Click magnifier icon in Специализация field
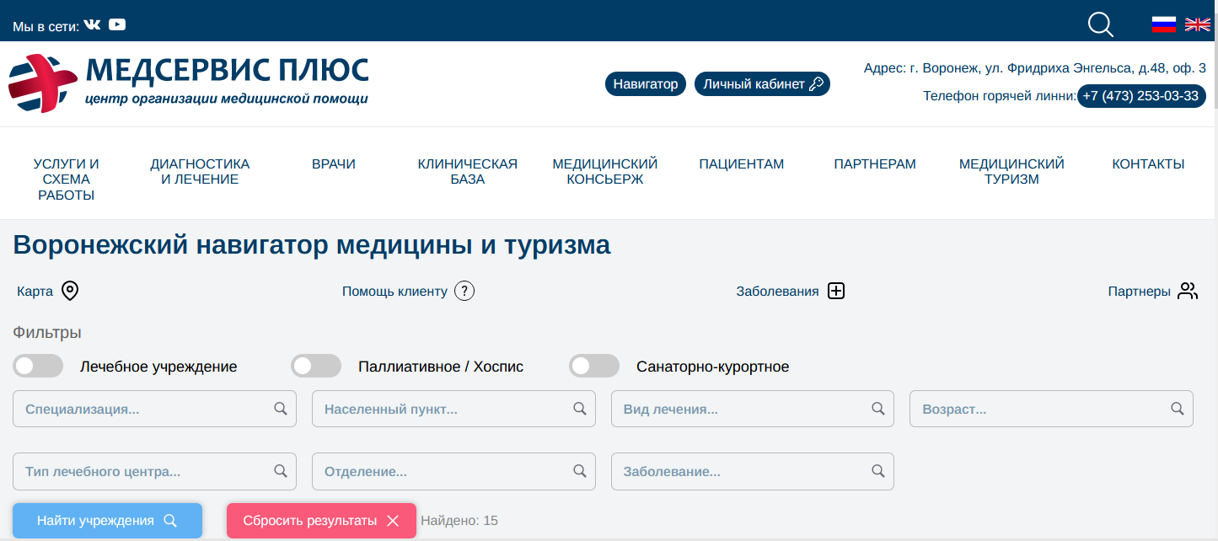Image resolution: width=1218 pixels, height=541 pixels. [x=281, y=409]
